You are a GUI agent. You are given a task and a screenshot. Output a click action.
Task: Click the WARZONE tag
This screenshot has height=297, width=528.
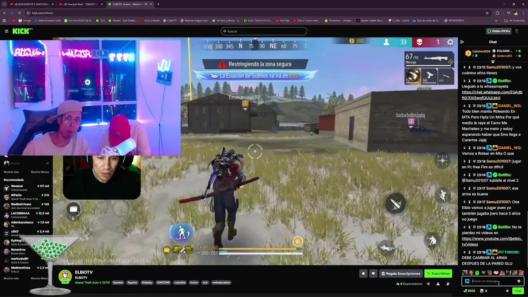point(163,283)
